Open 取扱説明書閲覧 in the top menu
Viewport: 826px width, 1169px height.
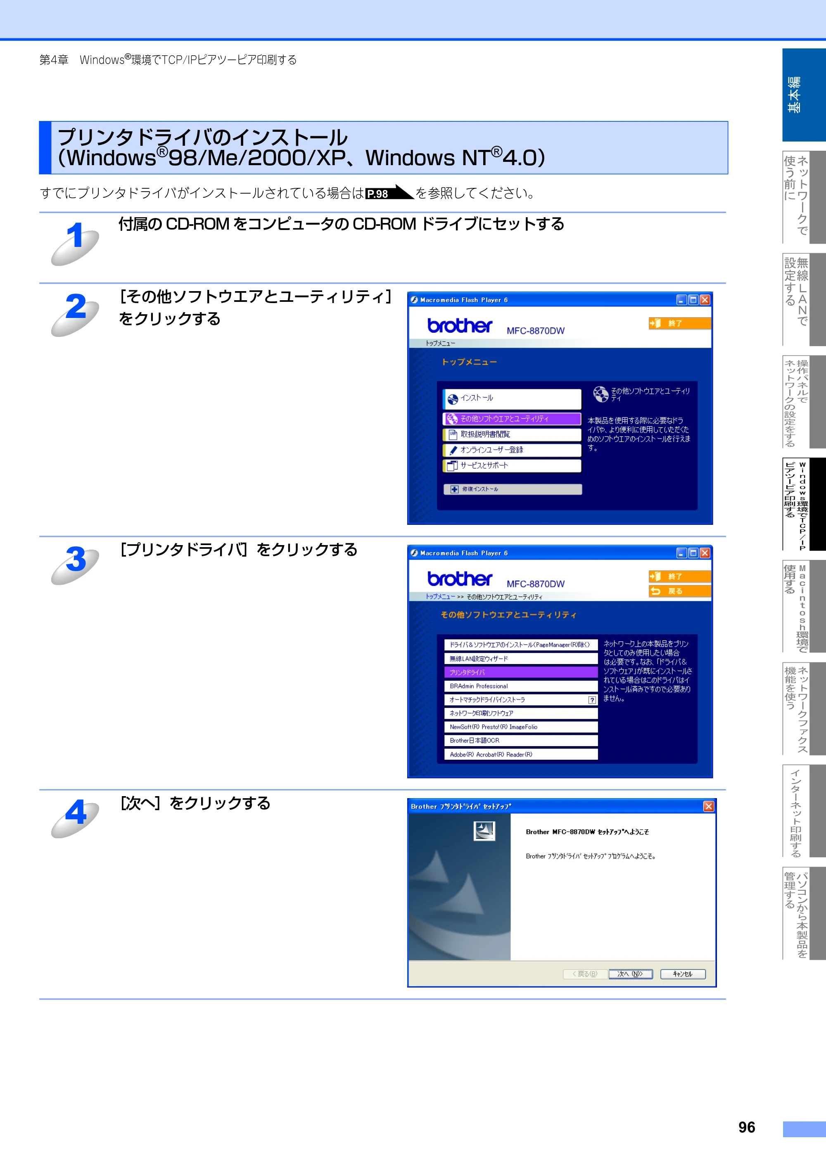(x=512, y=434)
